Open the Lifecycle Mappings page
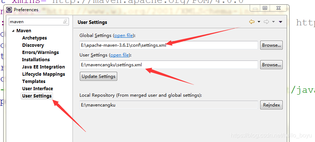The height and width of the screenshot is (142, 315). [x=44, y=74]
